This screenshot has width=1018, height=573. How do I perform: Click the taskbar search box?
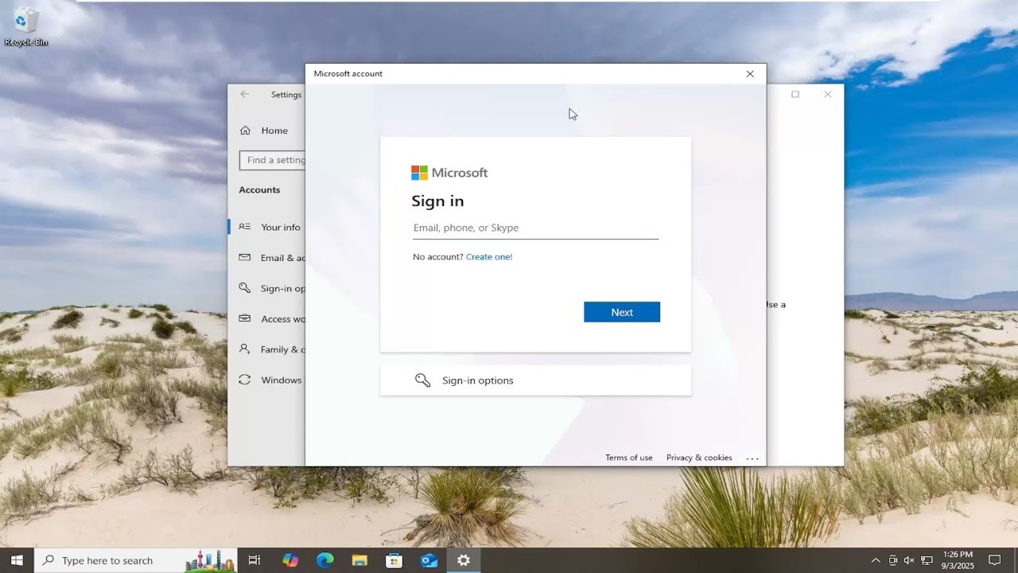(135, 560)
